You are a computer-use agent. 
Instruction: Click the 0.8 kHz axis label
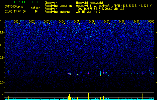tap(2, 70)
